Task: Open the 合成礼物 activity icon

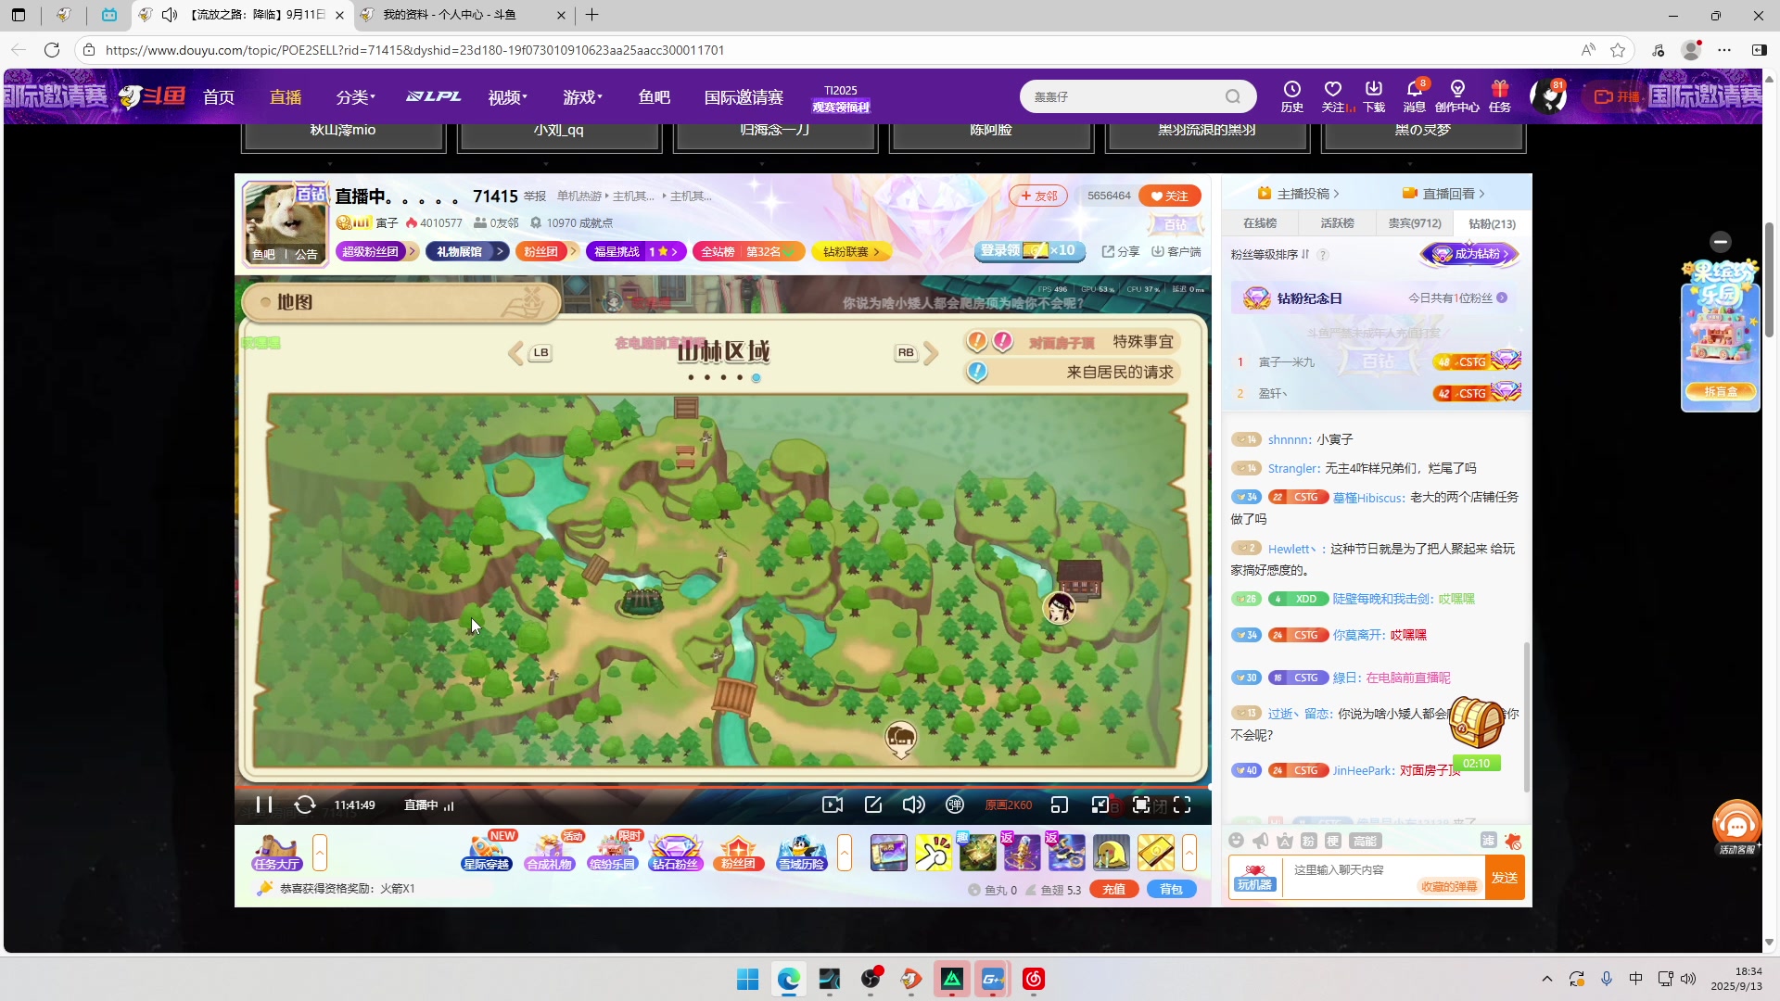Action: tap(550, 853)
